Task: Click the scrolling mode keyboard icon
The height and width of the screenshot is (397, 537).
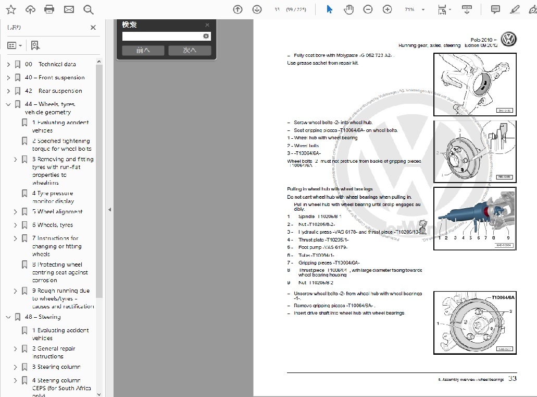Action: 467,9
